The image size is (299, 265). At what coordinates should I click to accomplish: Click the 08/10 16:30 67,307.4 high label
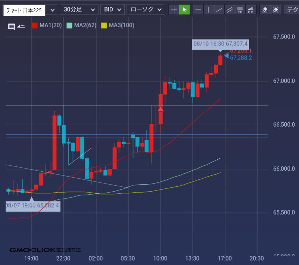220,45
